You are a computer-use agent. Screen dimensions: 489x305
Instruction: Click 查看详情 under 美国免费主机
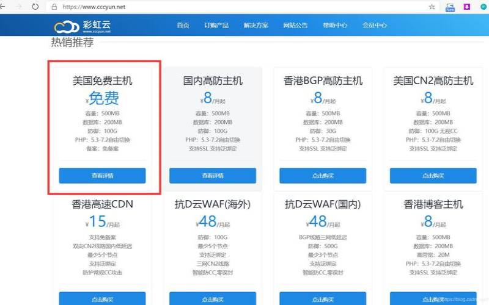click(102, 176)
